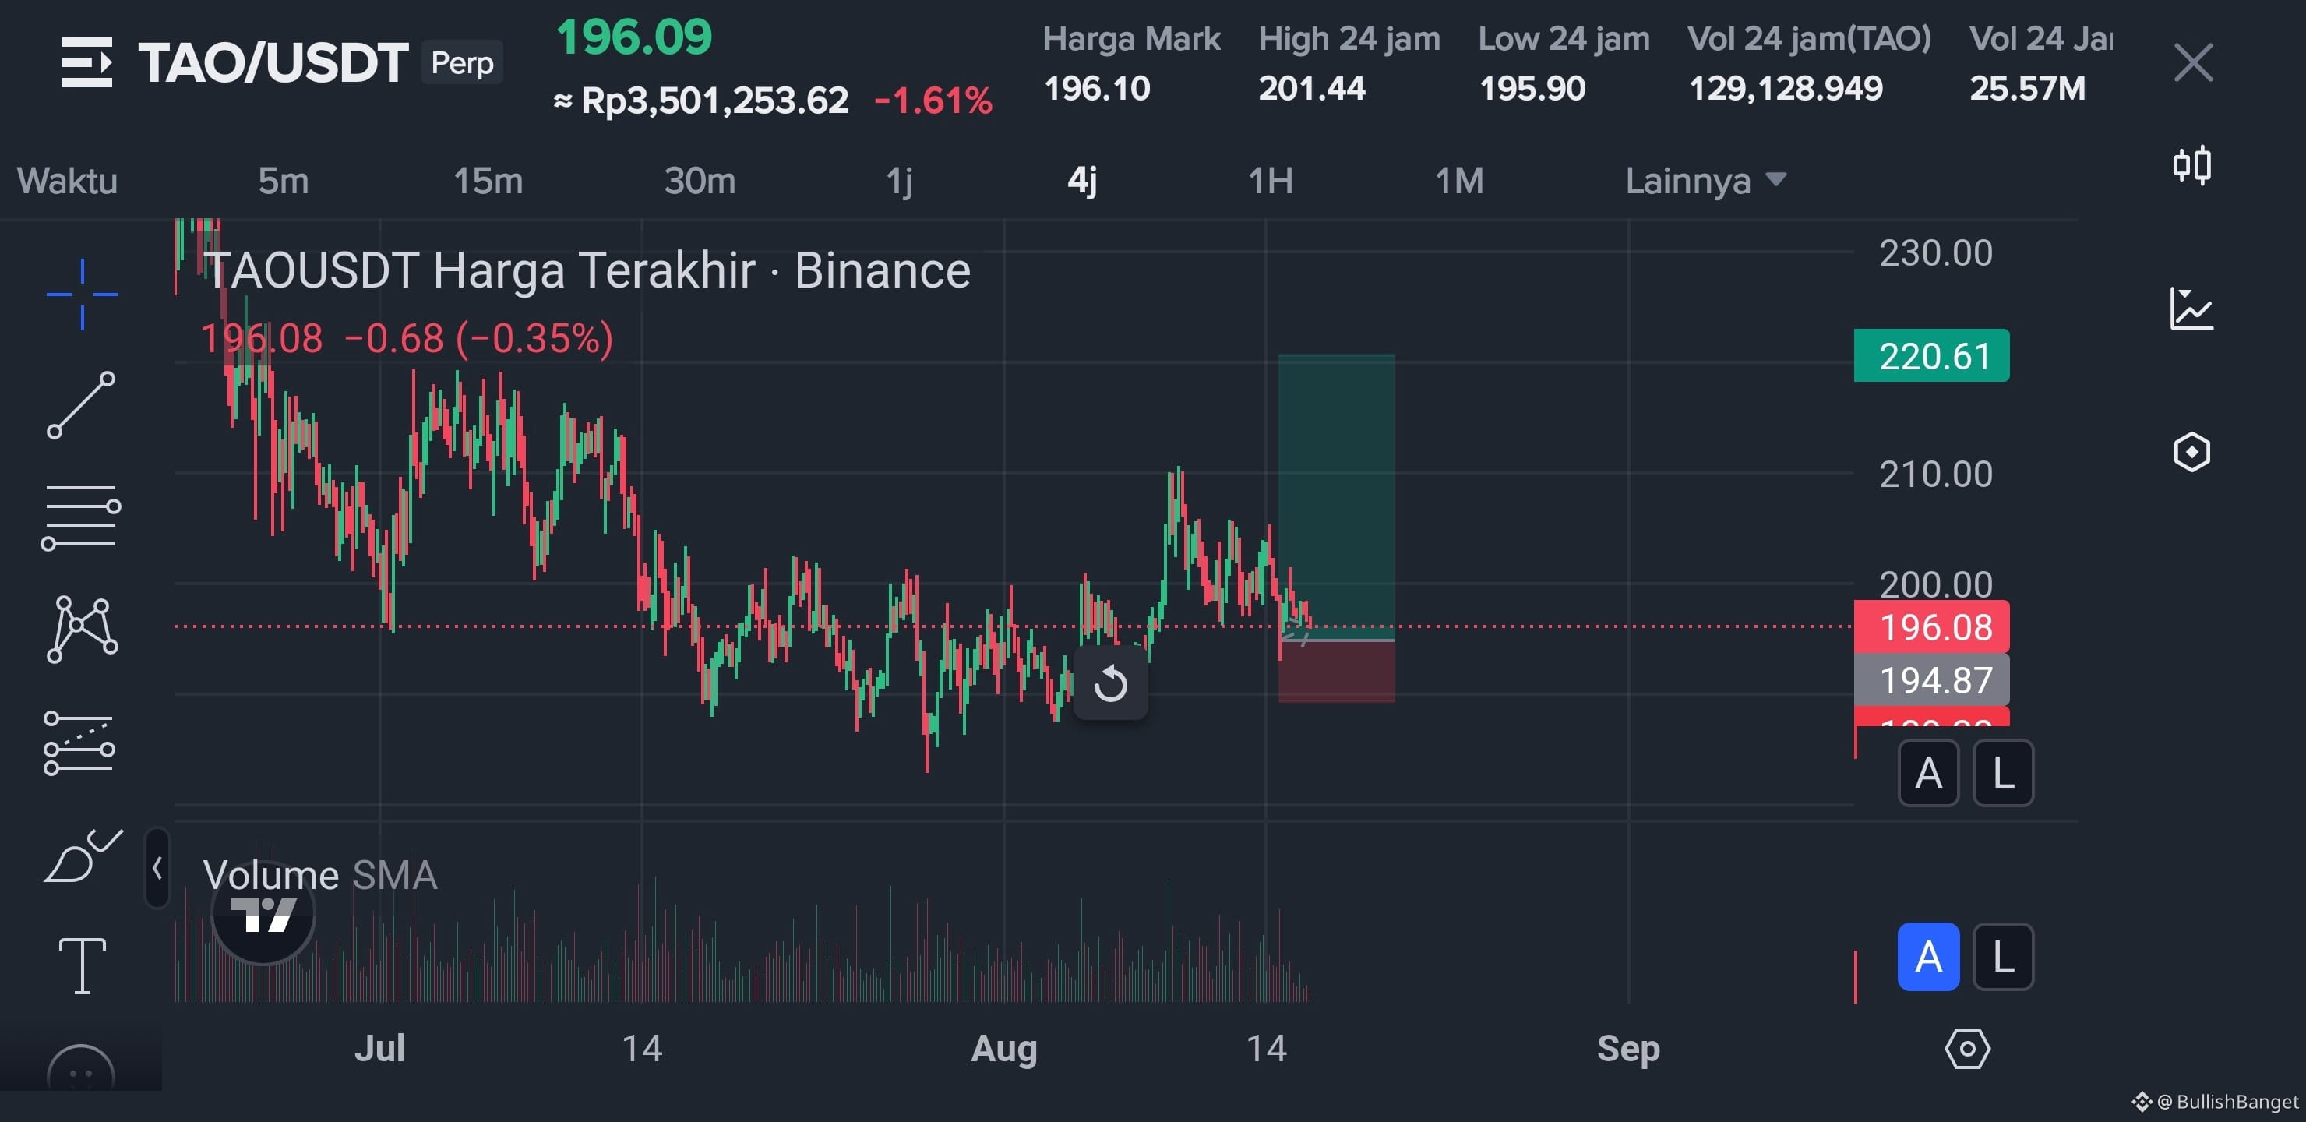Toggle auto scale A on price pane
The width and height of the screenshot is (2306, 1122).
[x=1928, y=773]
